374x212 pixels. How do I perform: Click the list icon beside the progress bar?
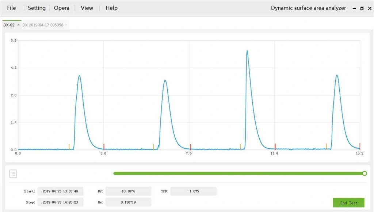13,174
